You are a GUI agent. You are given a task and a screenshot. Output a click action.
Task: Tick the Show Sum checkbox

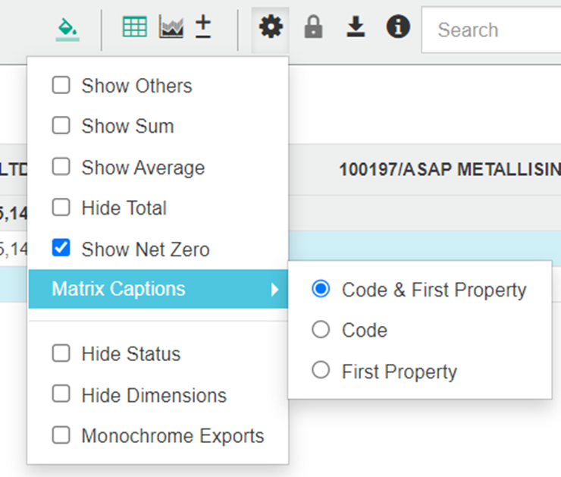[61, 126]
